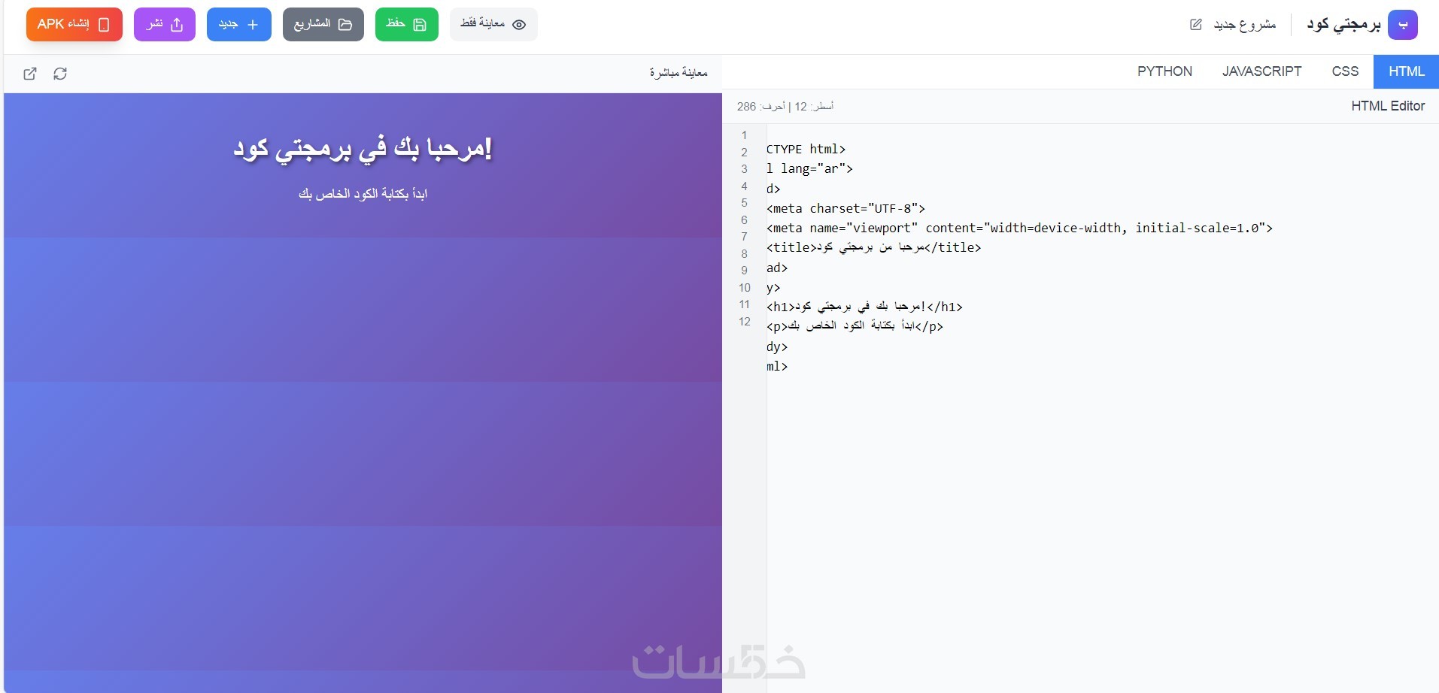Image resolution: width=1439 pixels, height=693 pixels.
Task: Click line number 12 in the gutter
Action: pos(745,322)
